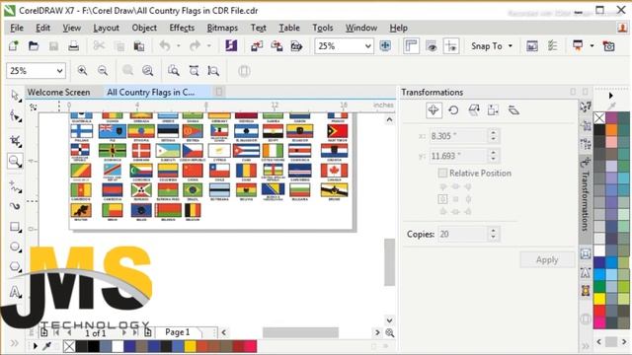632x355 pixels.
Task: Click the Zoom in magnifier icon
Action: [82, 71]
